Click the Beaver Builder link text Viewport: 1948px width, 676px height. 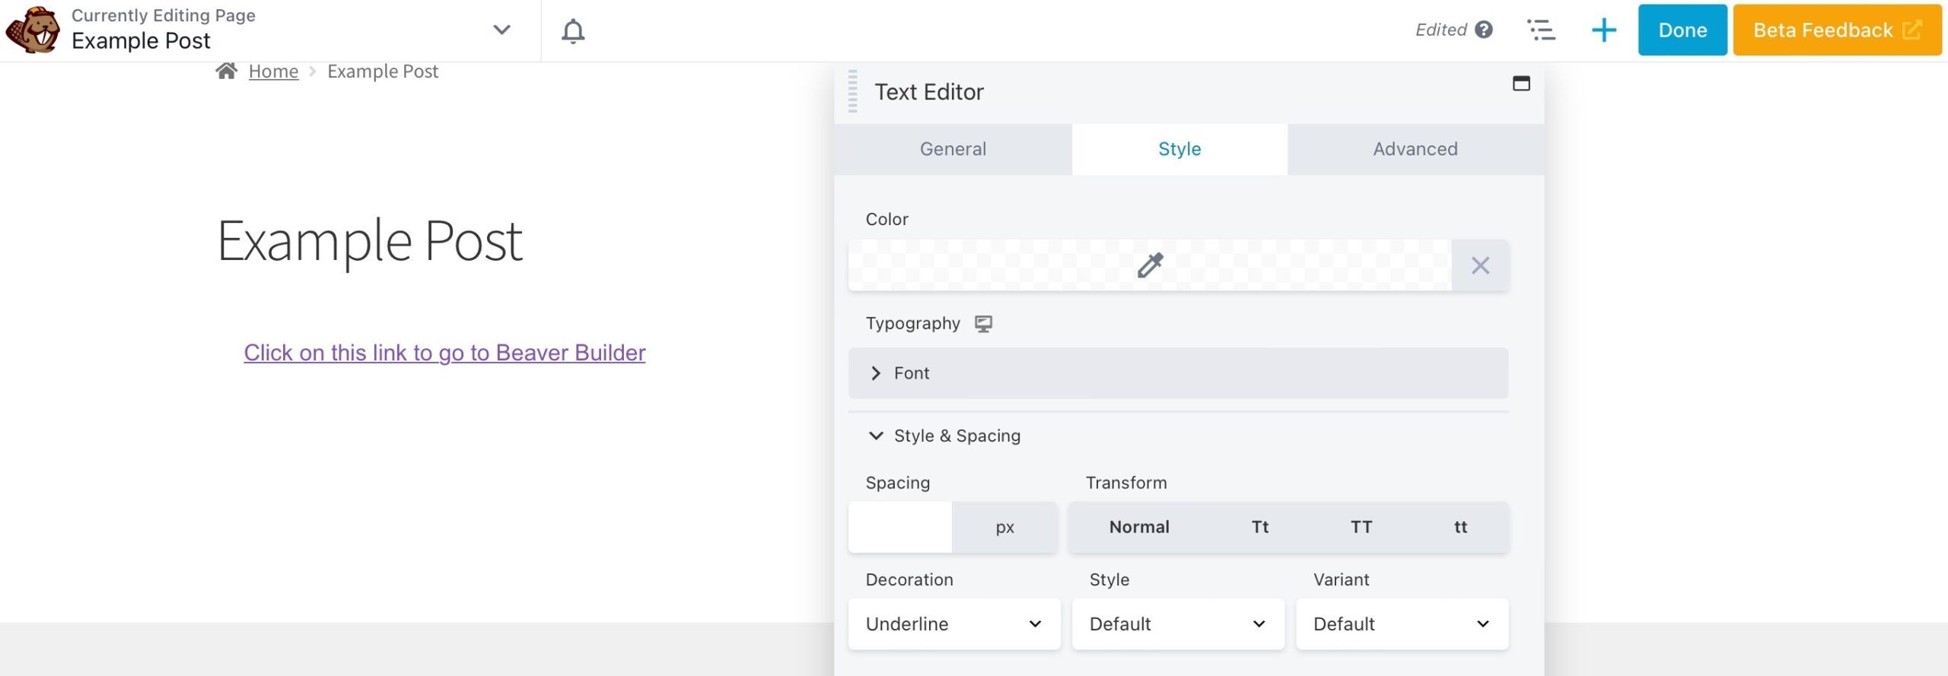pos(444,353)
